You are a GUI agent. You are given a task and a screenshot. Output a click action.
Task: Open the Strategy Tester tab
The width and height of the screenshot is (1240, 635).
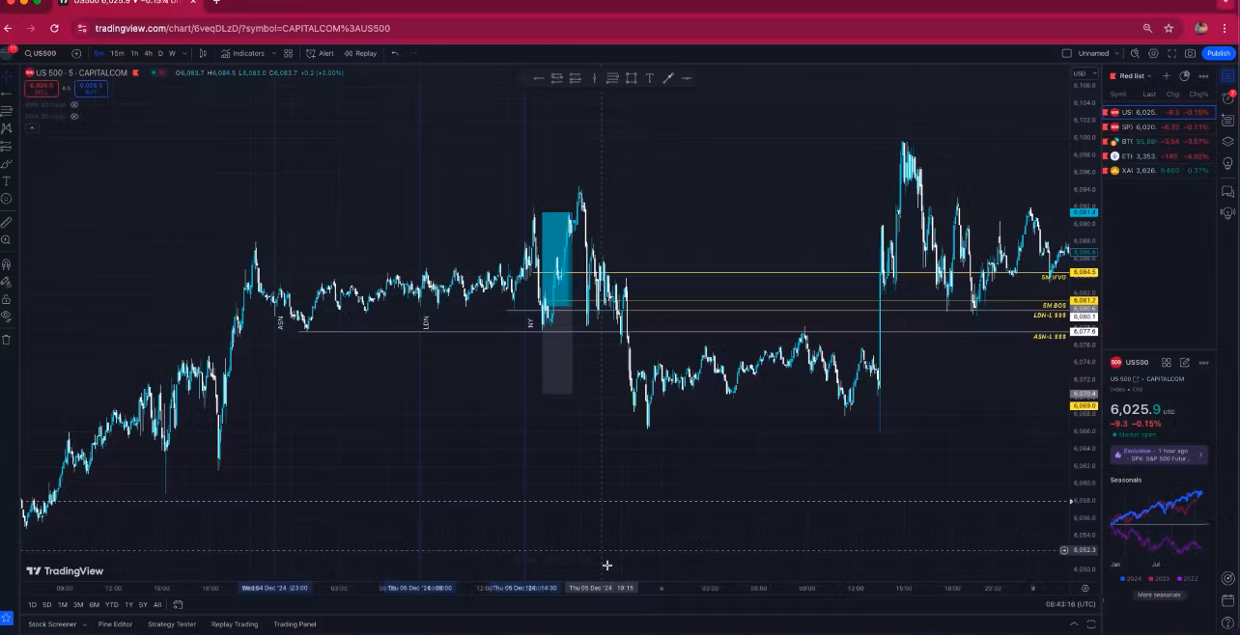172,624
